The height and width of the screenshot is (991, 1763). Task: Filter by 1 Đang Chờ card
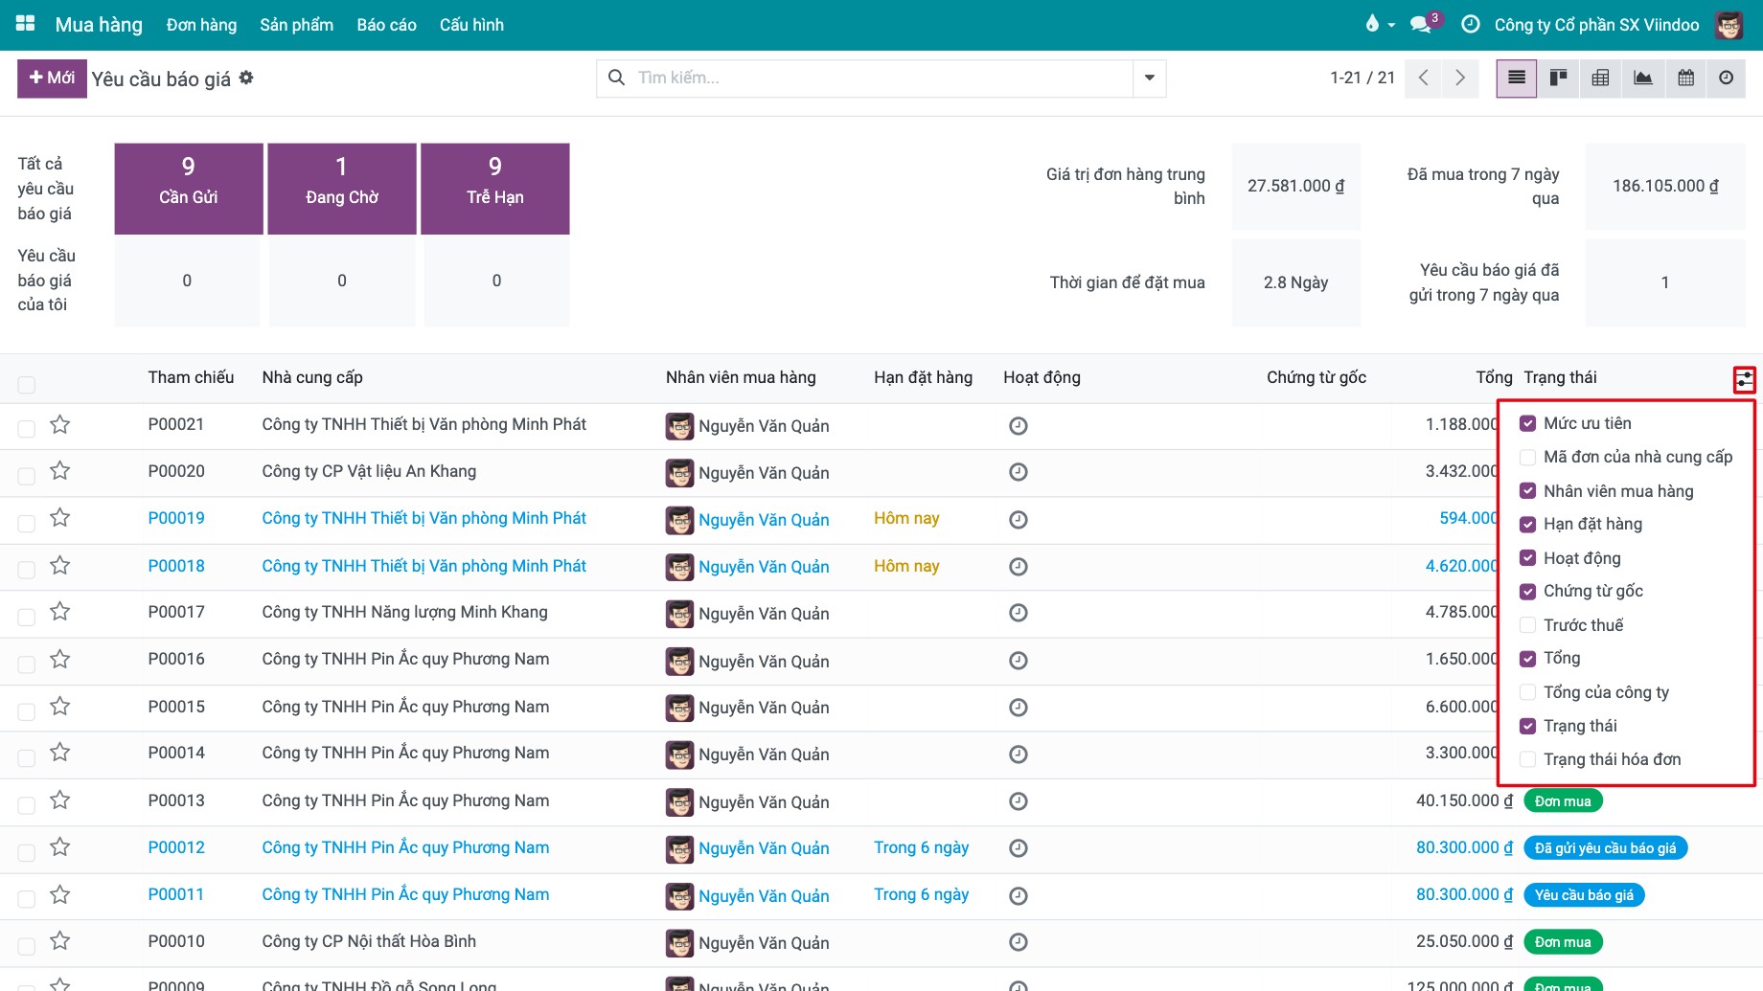pyautogui.click(x=342, y=189)
